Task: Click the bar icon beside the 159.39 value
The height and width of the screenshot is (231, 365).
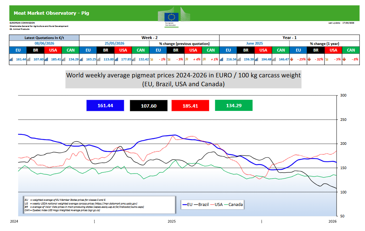Action: click(x=239, y=59)
